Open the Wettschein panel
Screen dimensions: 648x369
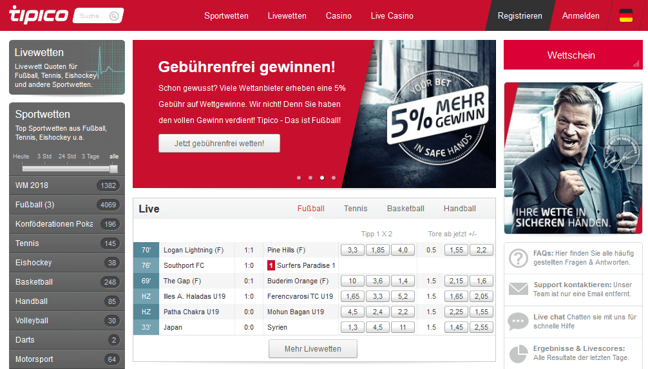coord(573,55)
